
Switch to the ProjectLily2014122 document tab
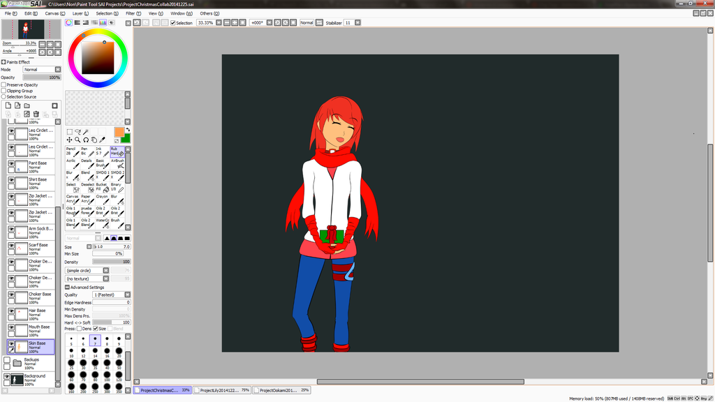(x=222, y=391)
